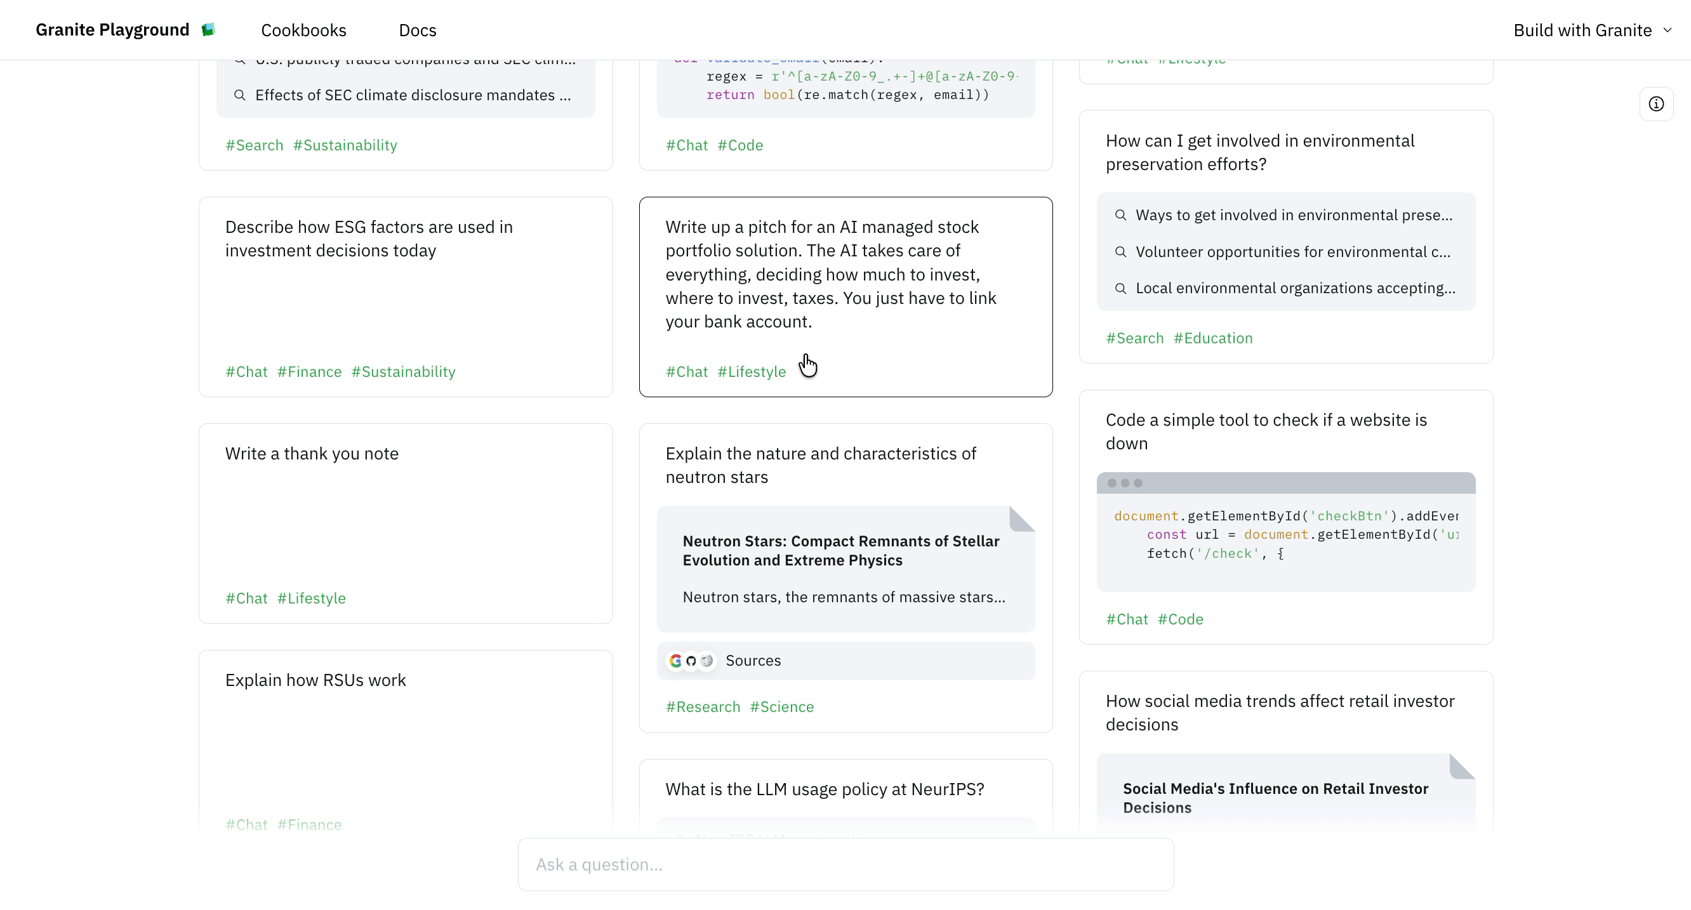Click #Education tag on environmental preservation card
The height and width of the screenshot is (910, 1691).
[1212, 338]
